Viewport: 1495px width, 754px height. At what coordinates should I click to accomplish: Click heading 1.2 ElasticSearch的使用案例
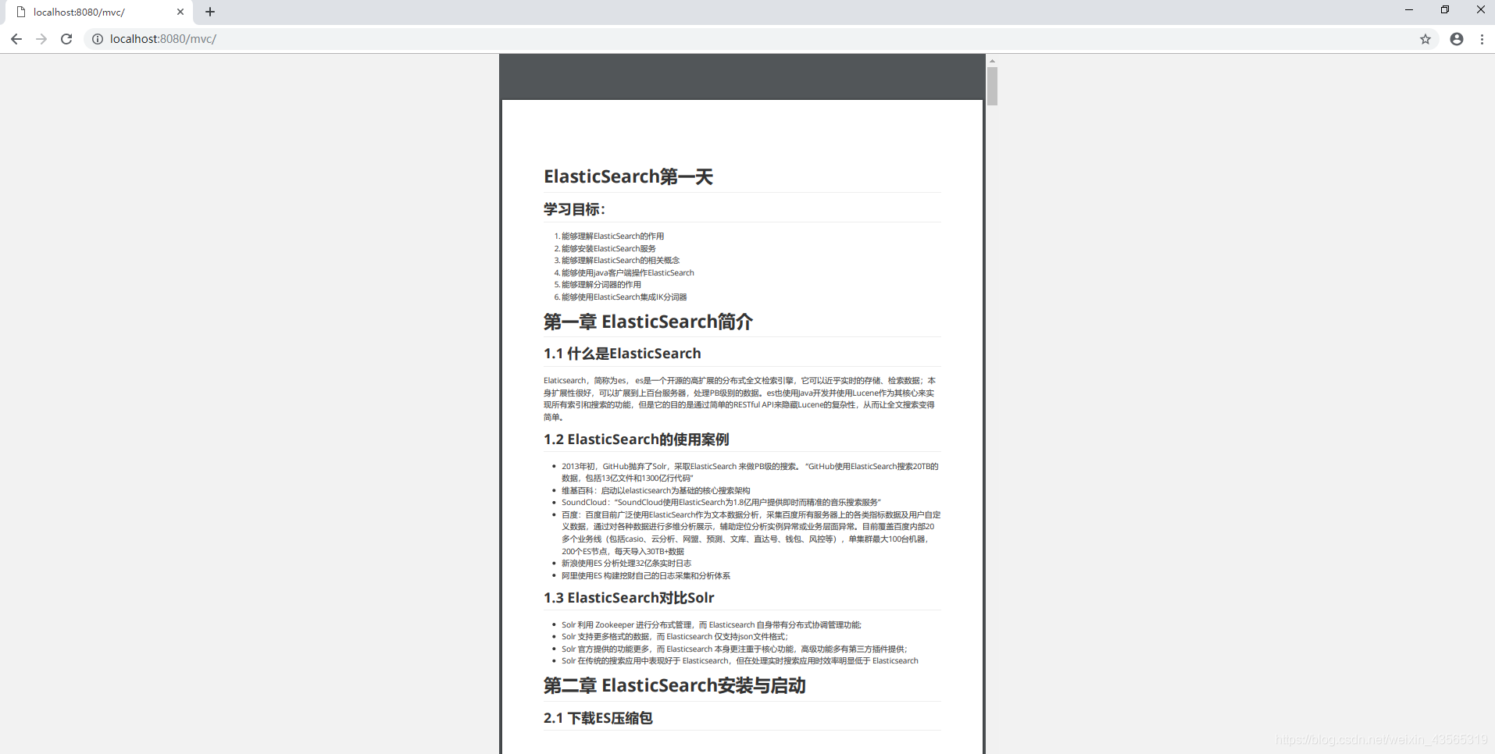[x=636, y=439]
